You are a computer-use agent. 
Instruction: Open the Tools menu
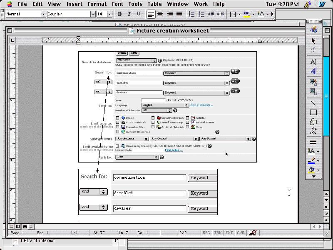(135, 4)
